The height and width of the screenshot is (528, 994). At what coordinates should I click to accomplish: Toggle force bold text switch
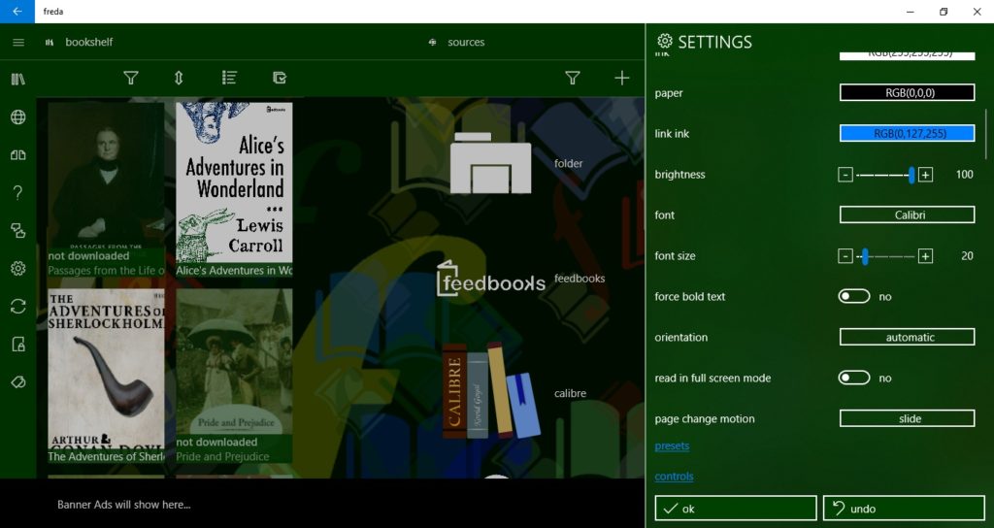pos(854,296)
